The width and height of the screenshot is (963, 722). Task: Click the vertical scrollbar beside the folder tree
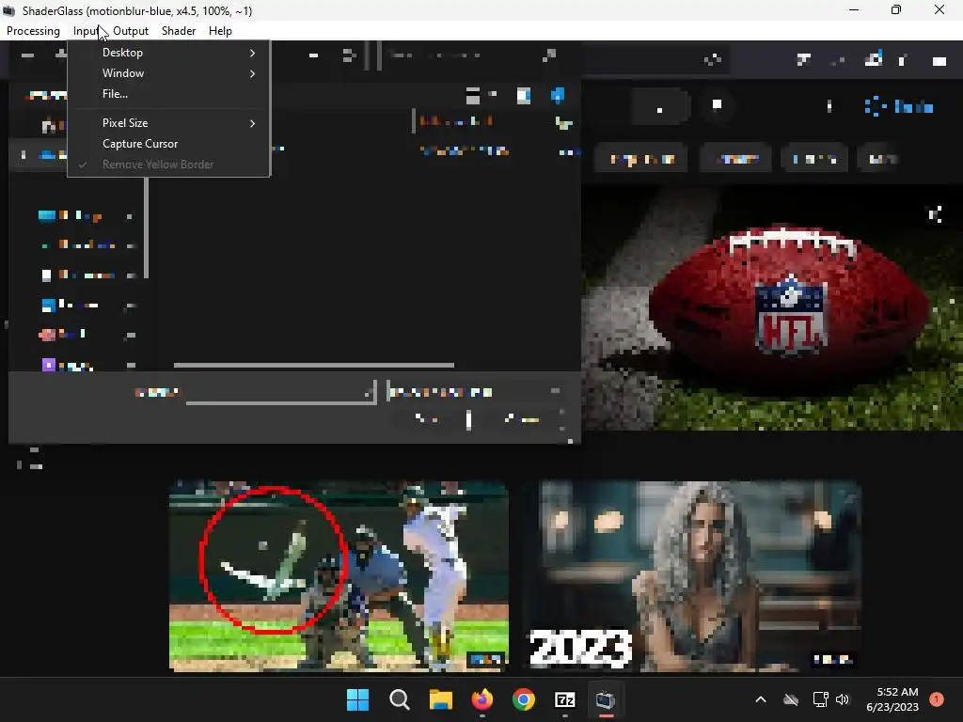(x=146, y=228)
